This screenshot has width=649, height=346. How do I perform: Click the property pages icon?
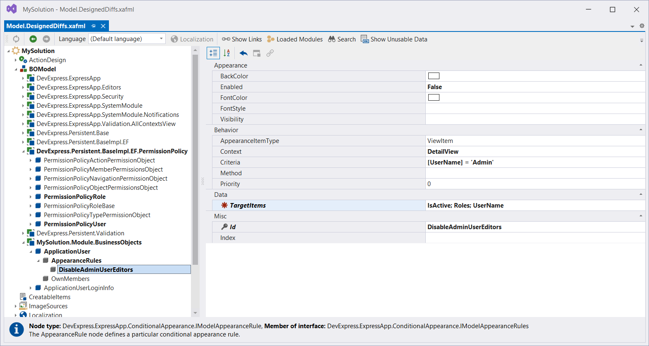click(x=257, y=53)
